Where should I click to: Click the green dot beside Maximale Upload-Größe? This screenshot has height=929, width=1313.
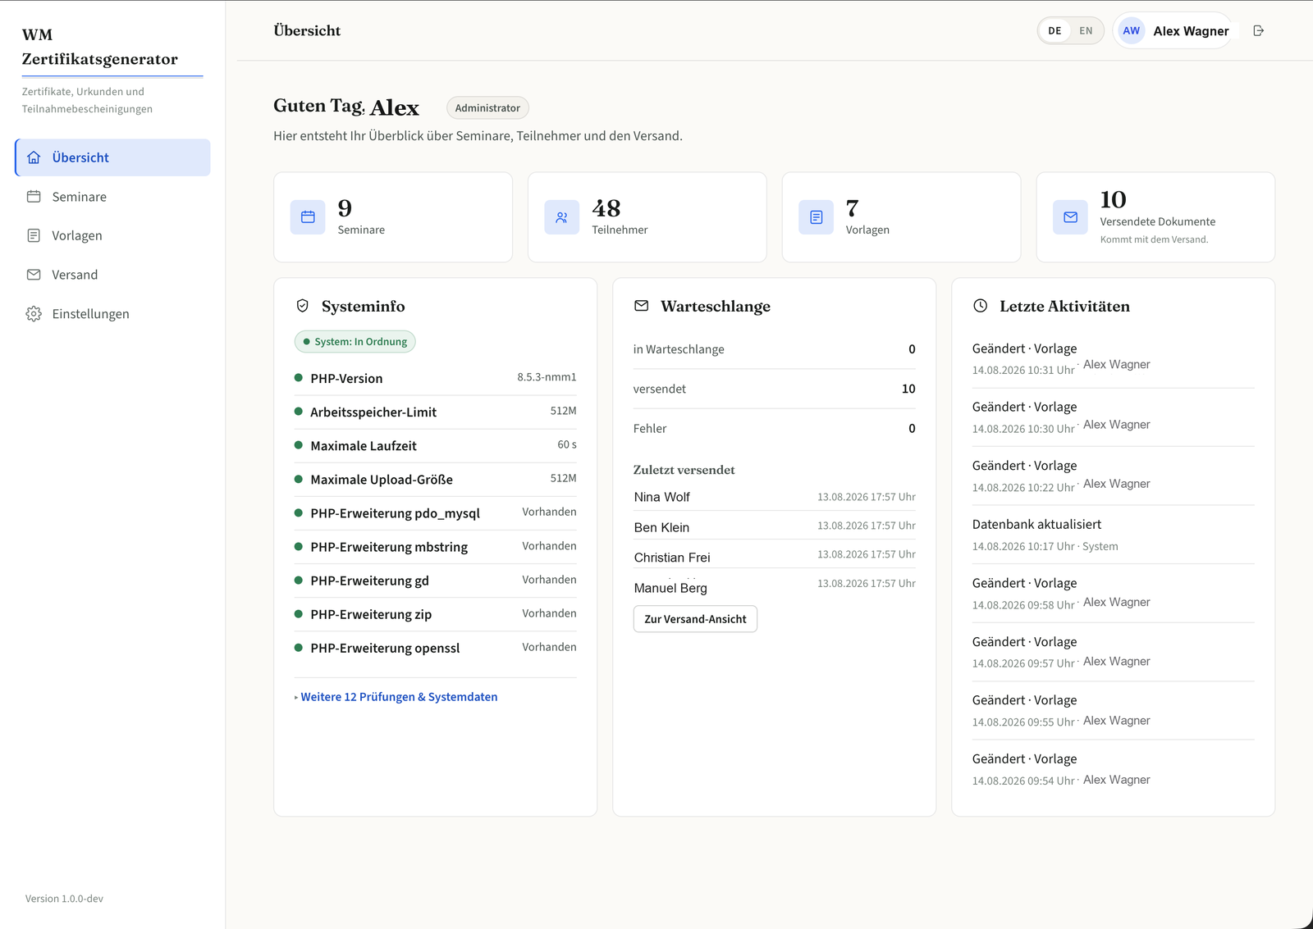(299, 479)
